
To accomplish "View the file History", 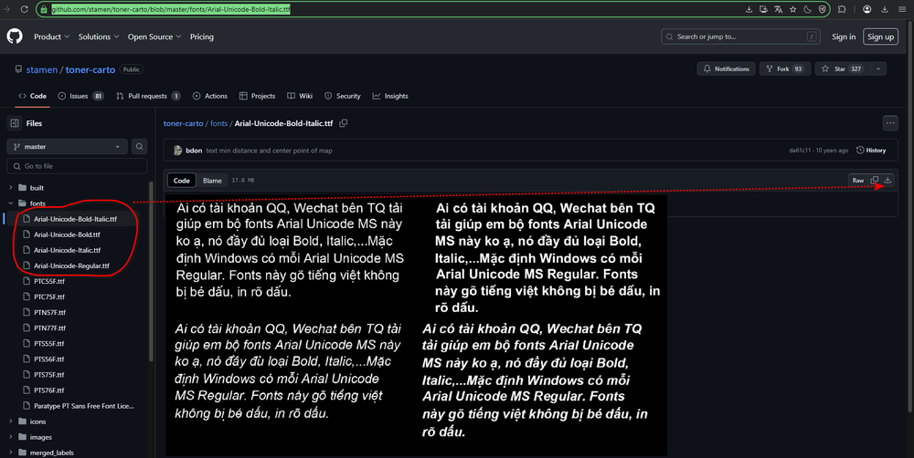I will click(871, 151).
